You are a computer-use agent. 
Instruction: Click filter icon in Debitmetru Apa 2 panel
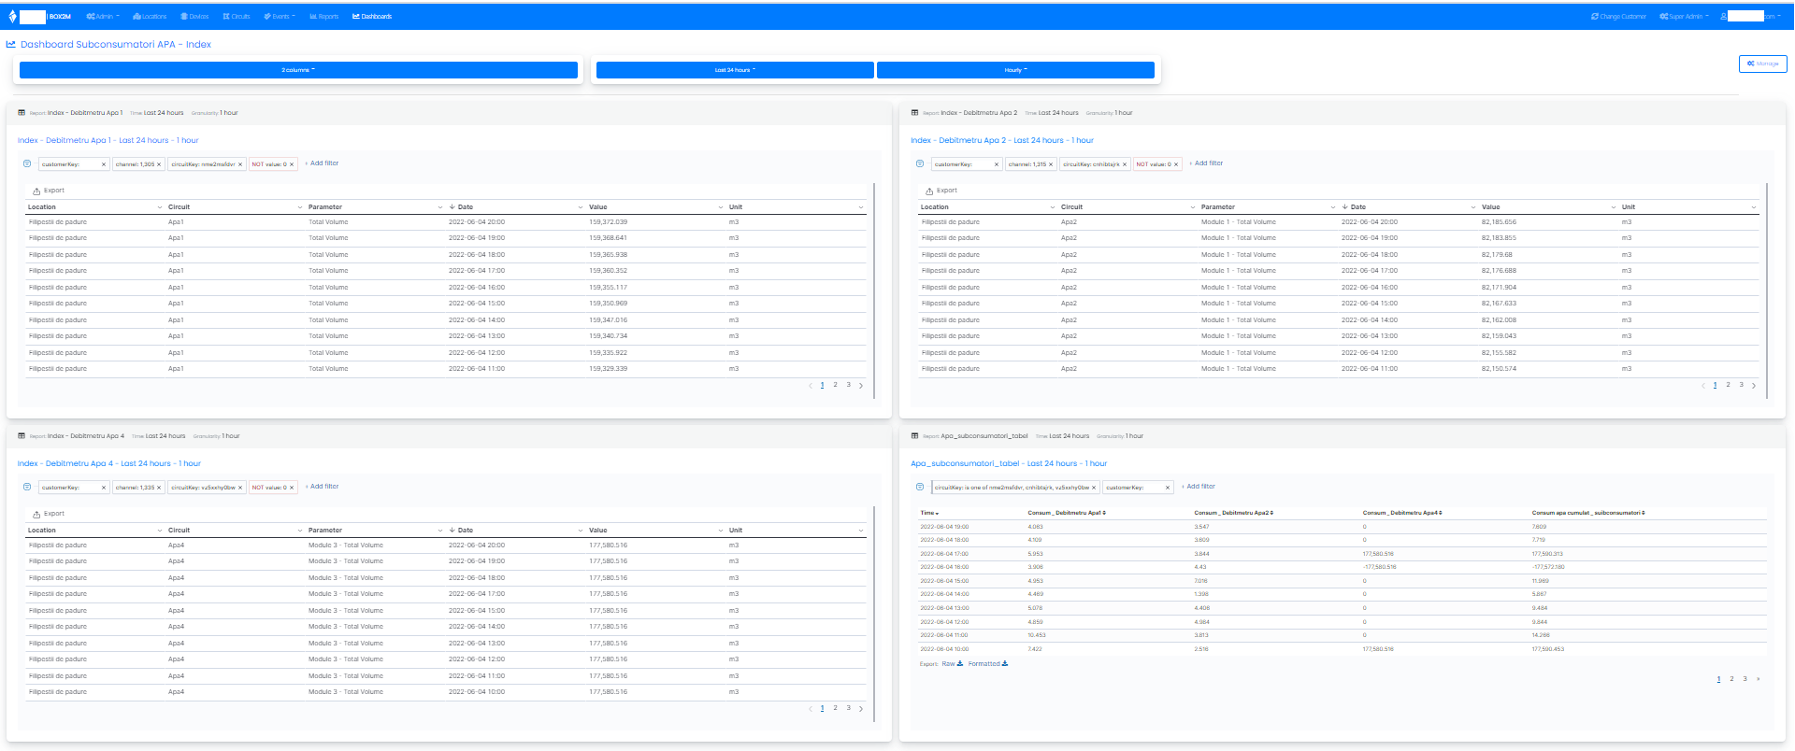920,163
